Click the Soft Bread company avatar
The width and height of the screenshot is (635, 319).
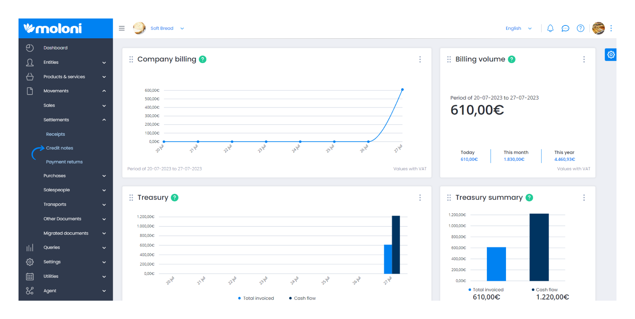point(139,28)
